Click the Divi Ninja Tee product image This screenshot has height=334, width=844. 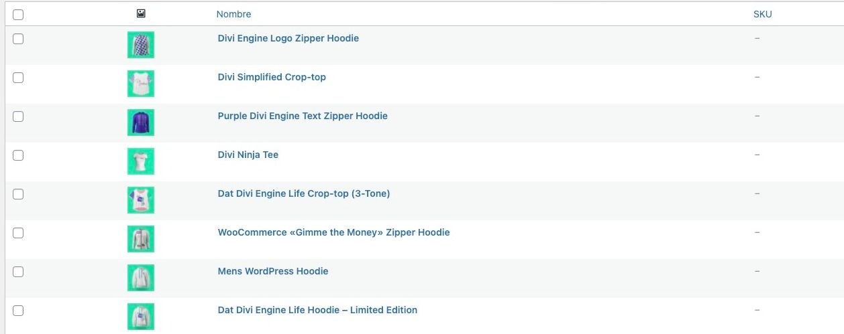pyautogui.click(x=141, y=161)
